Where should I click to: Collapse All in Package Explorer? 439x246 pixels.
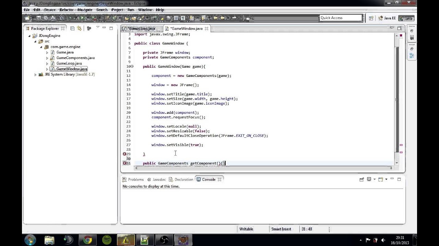[x=72, y=28]
